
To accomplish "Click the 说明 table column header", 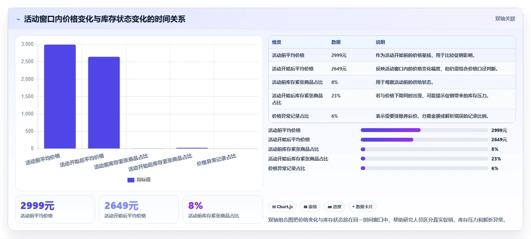I will coord(380,42).
